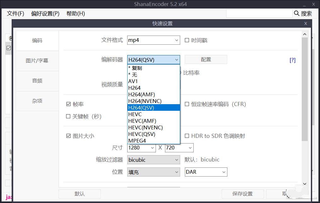
Task: Open the 音频 settings tab
Action: click(37, 81)
